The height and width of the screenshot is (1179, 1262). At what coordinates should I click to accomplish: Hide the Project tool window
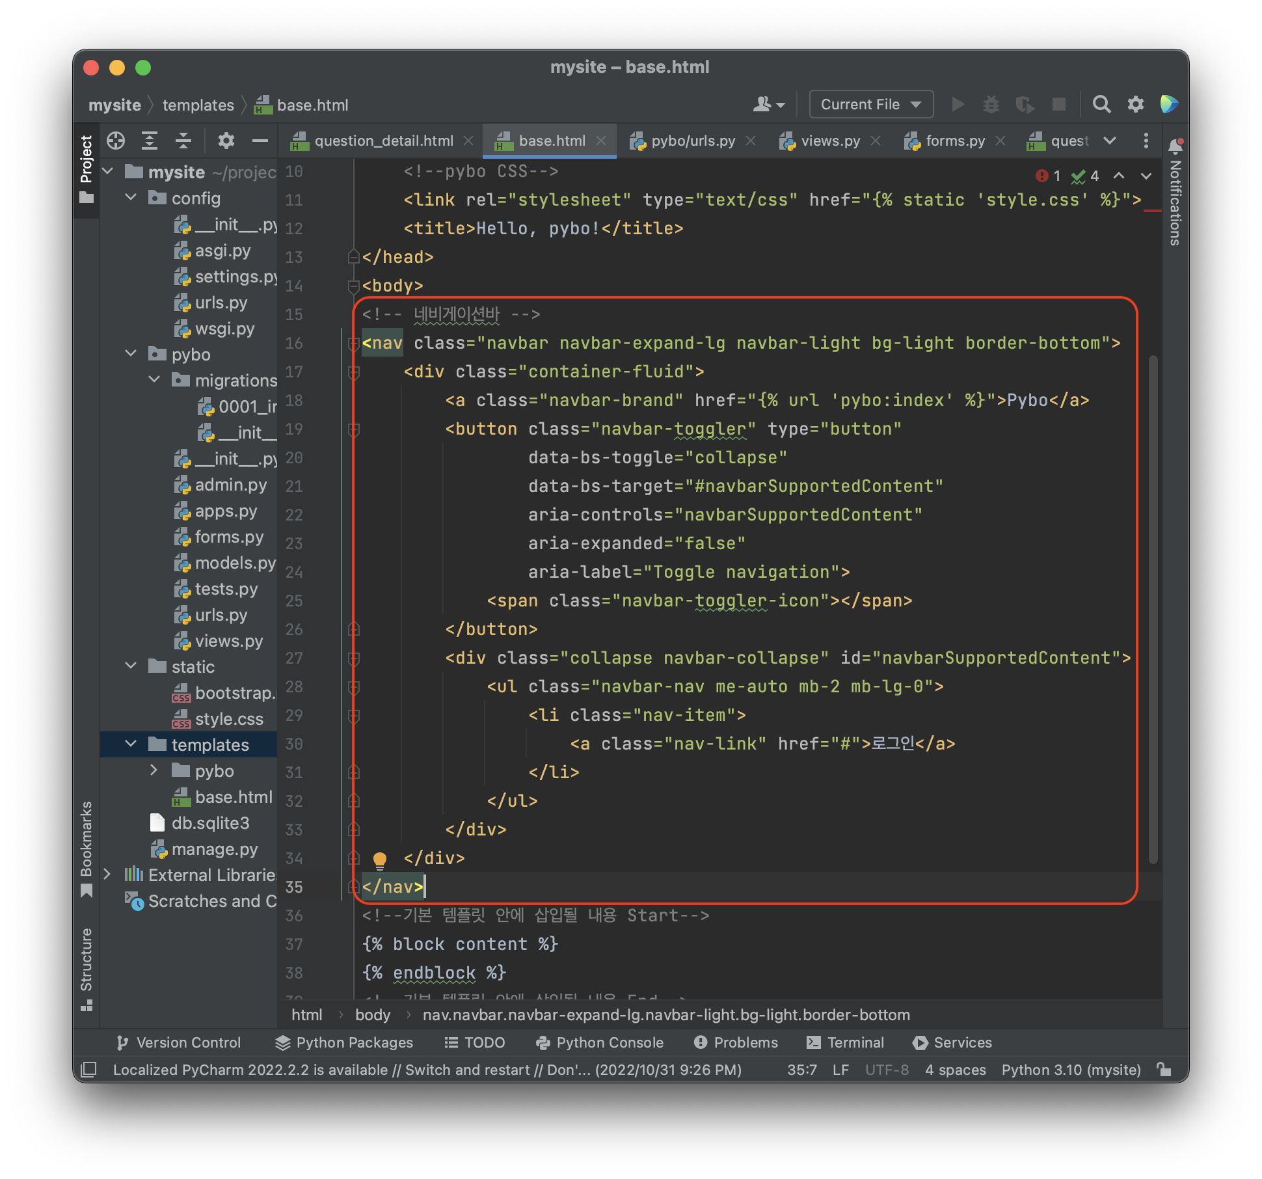(x=260, y=141)
